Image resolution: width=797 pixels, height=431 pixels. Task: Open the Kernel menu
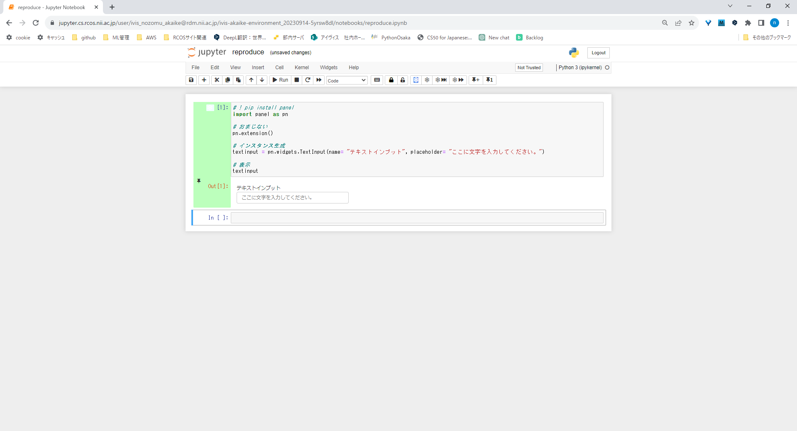pos(301,68)
